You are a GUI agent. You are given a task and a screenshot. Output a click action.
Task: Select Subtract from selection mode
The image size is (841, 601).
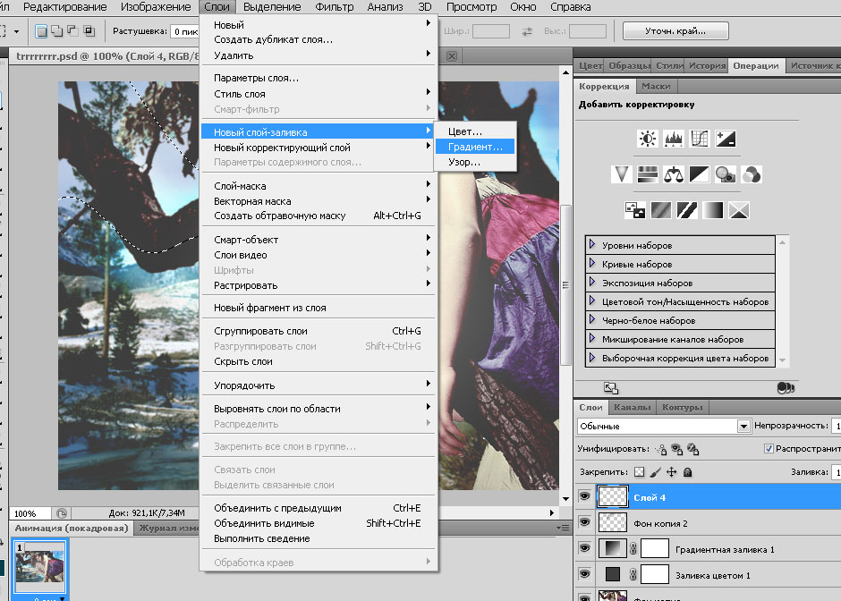pyautogui.click(x=73, y=31)
